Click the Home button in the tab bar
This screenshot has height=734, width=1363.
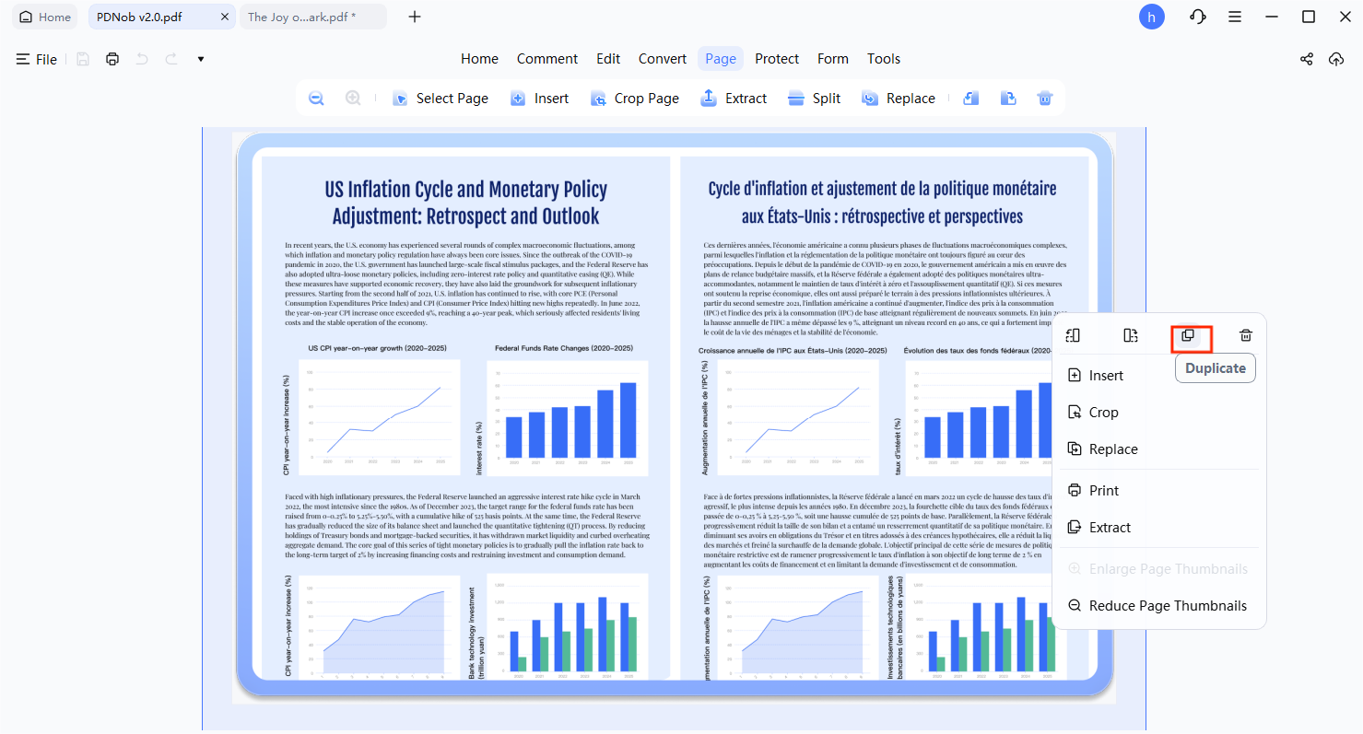tap(43, 16)
